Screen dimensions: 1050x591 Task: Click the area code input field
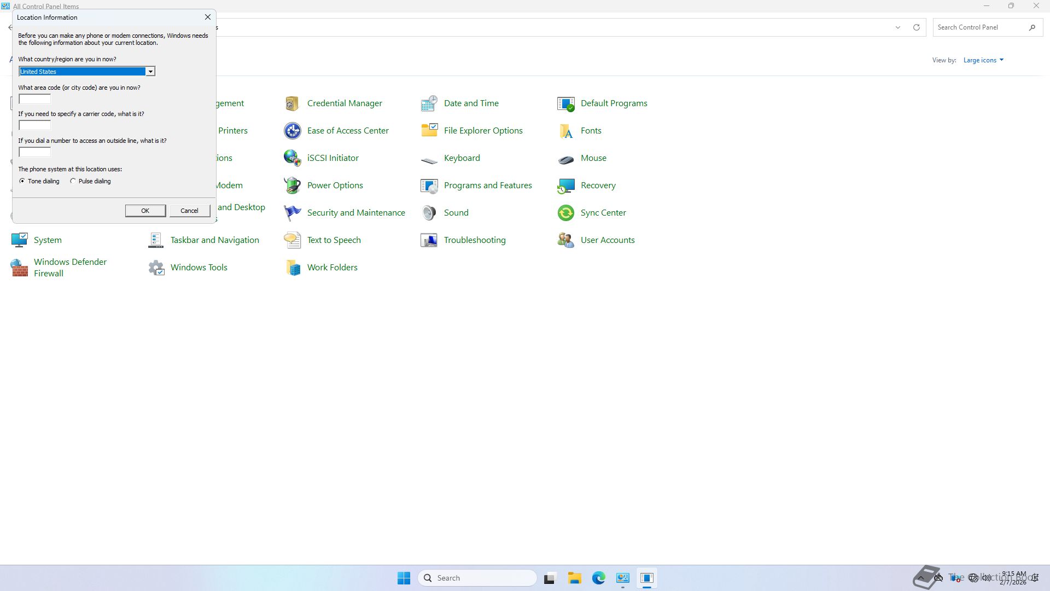click(35, 99)
